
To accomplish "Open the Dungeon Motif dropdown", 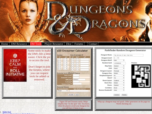I will [x=119, y=60].
